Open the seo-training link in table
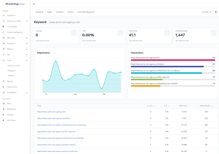Screen dimensions: 219x154 pyautogui.click(x=56, y=145)
